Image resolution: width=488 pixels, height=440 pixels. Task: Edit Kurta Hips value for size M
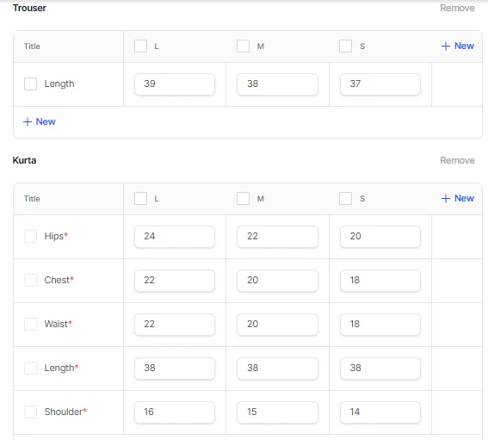click(x=277, y=237)
